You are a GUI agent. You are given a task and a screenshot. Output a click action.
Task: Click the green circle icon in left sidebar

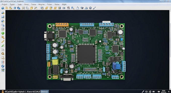3,33
